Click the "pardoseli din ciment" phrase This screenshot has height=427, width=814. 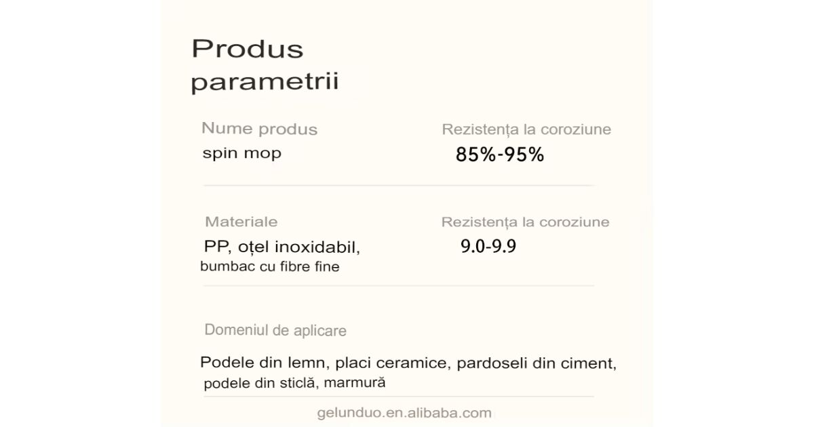[x=536, y=363]
